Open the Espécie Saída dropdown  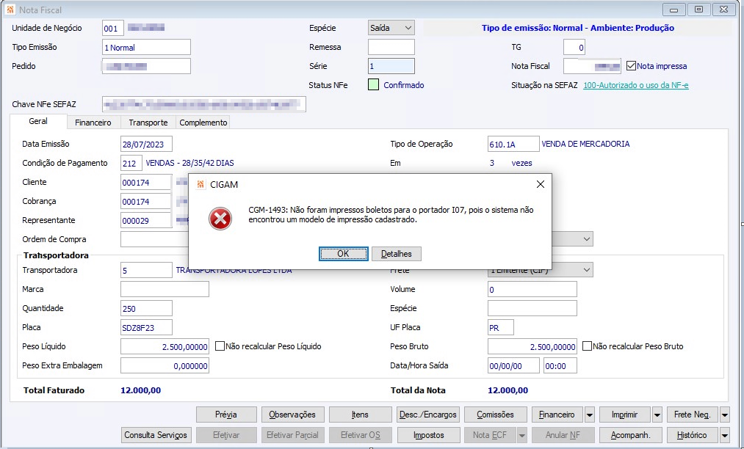coord(408,28)
